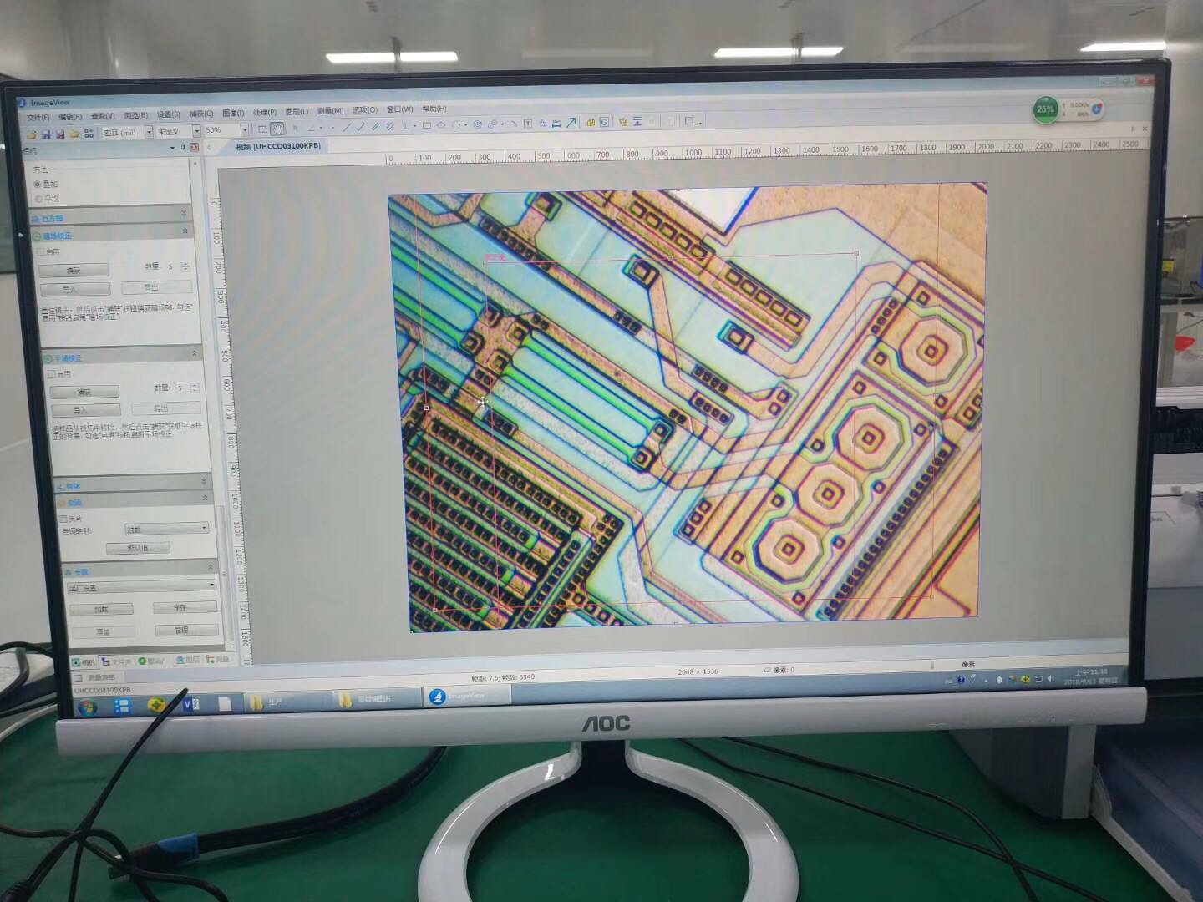Expand the histogram section chevron

coord(184,214)
